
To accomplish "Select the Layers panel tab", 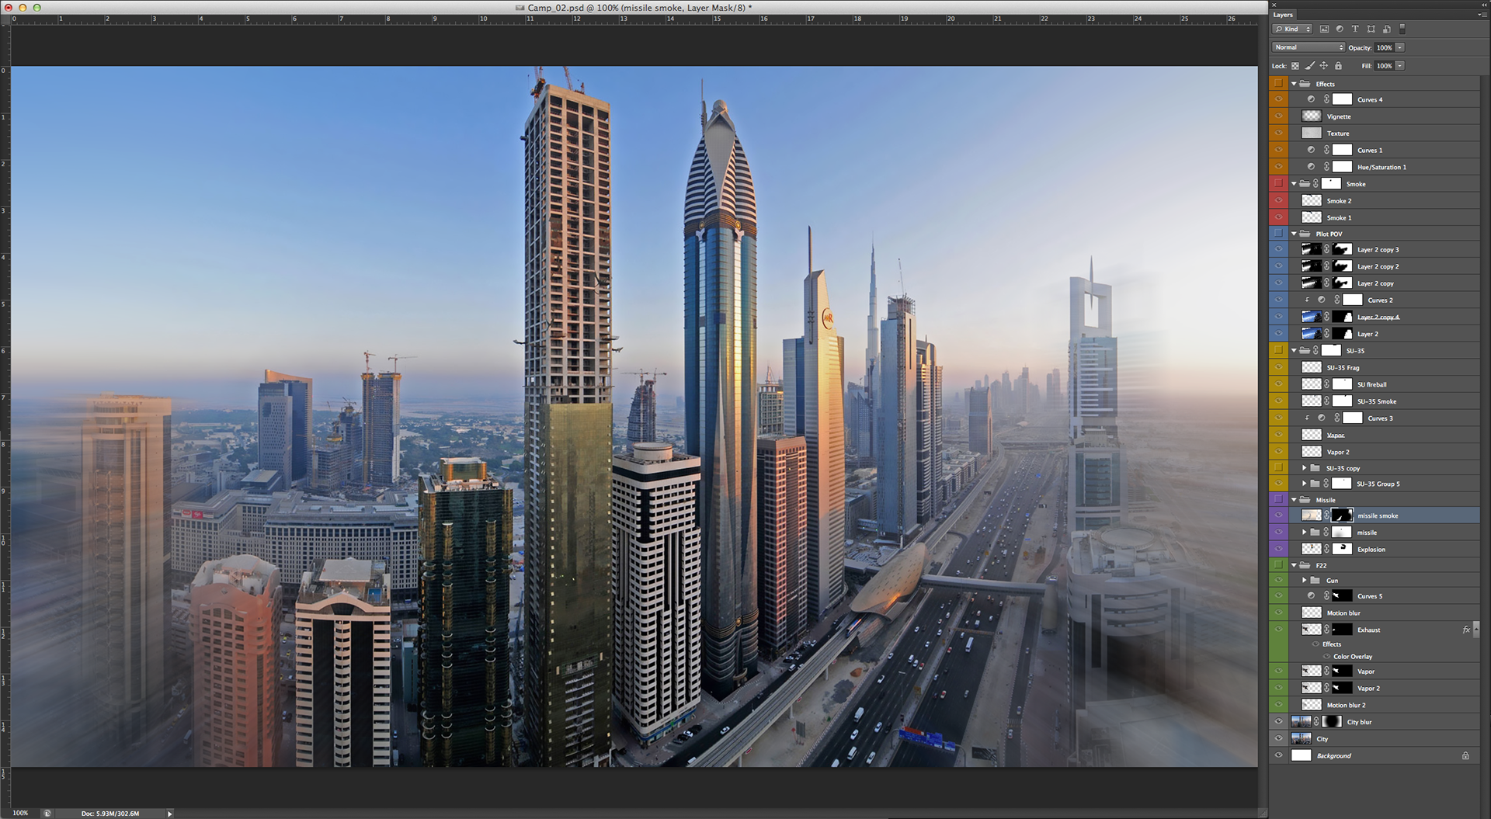I will (x=1283, y=15).
